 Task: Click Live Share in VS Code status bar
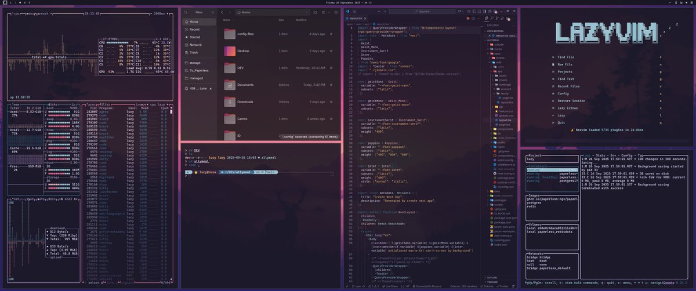(390, 286)
